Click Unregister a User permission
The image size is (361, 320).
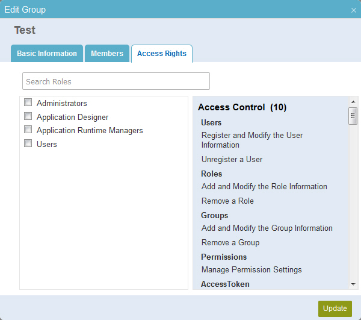[x=232, y=159]
